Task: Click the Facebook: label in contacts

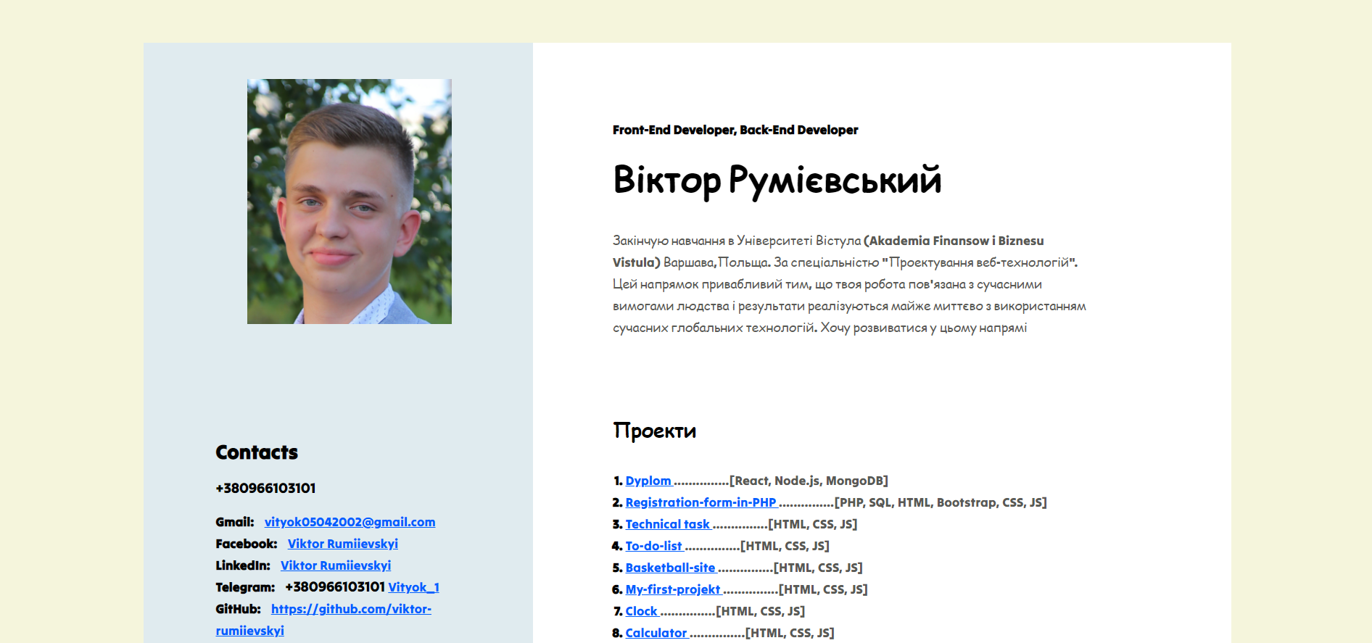Action: point(247,544)
